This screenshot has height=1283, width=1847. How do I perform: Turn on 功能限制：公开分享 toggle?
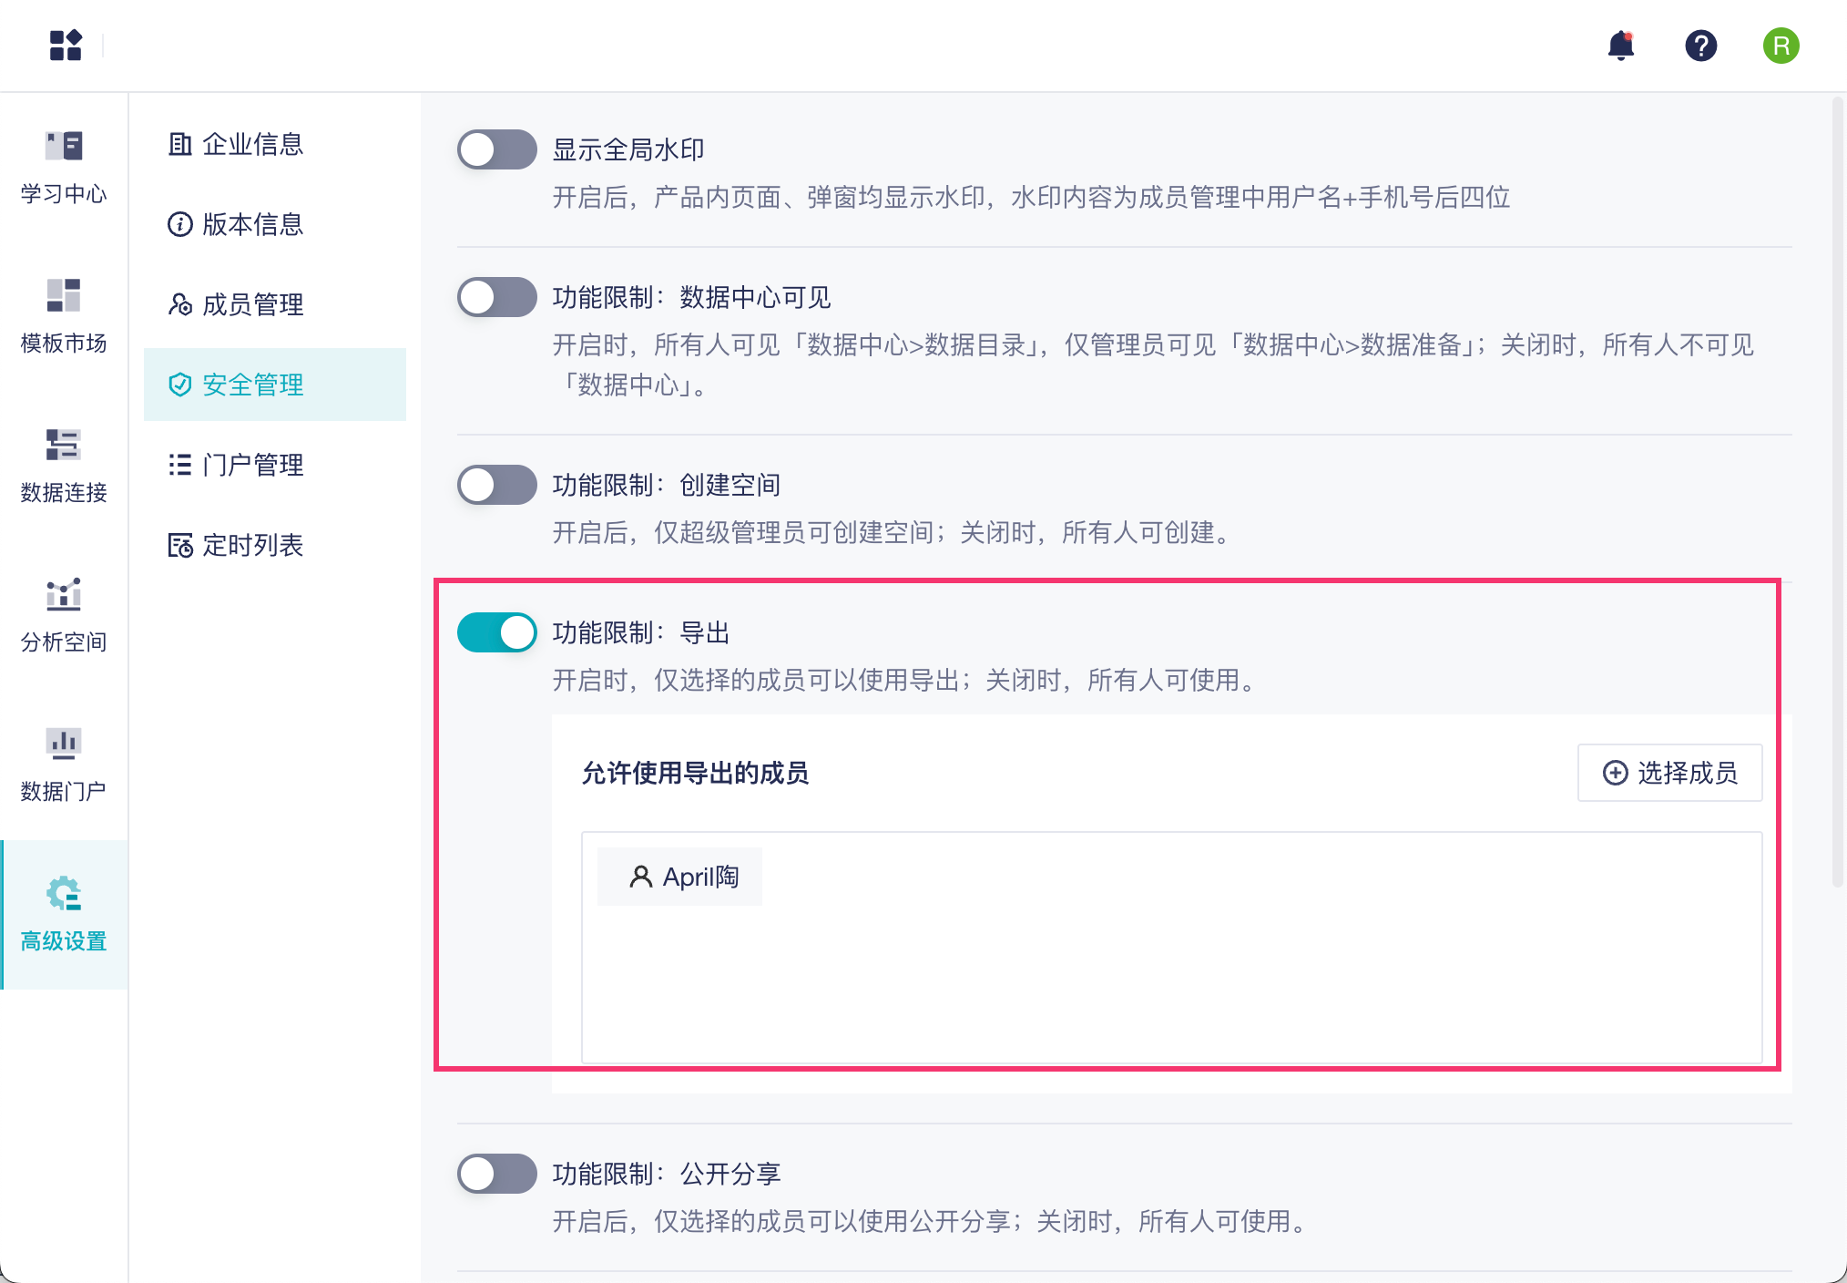tap(497, 1174)
